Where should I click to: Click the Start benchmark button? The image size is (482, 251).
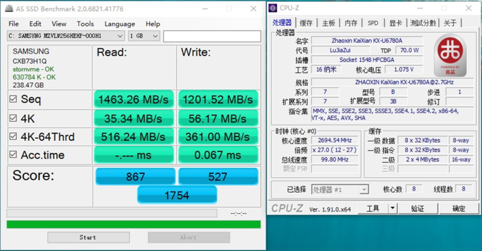coord(88,237)
